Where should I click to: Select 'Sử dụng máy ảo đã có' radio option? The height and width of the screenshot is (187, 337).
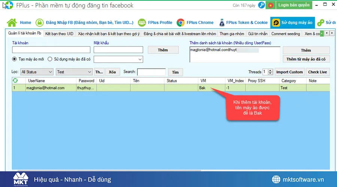50,59
